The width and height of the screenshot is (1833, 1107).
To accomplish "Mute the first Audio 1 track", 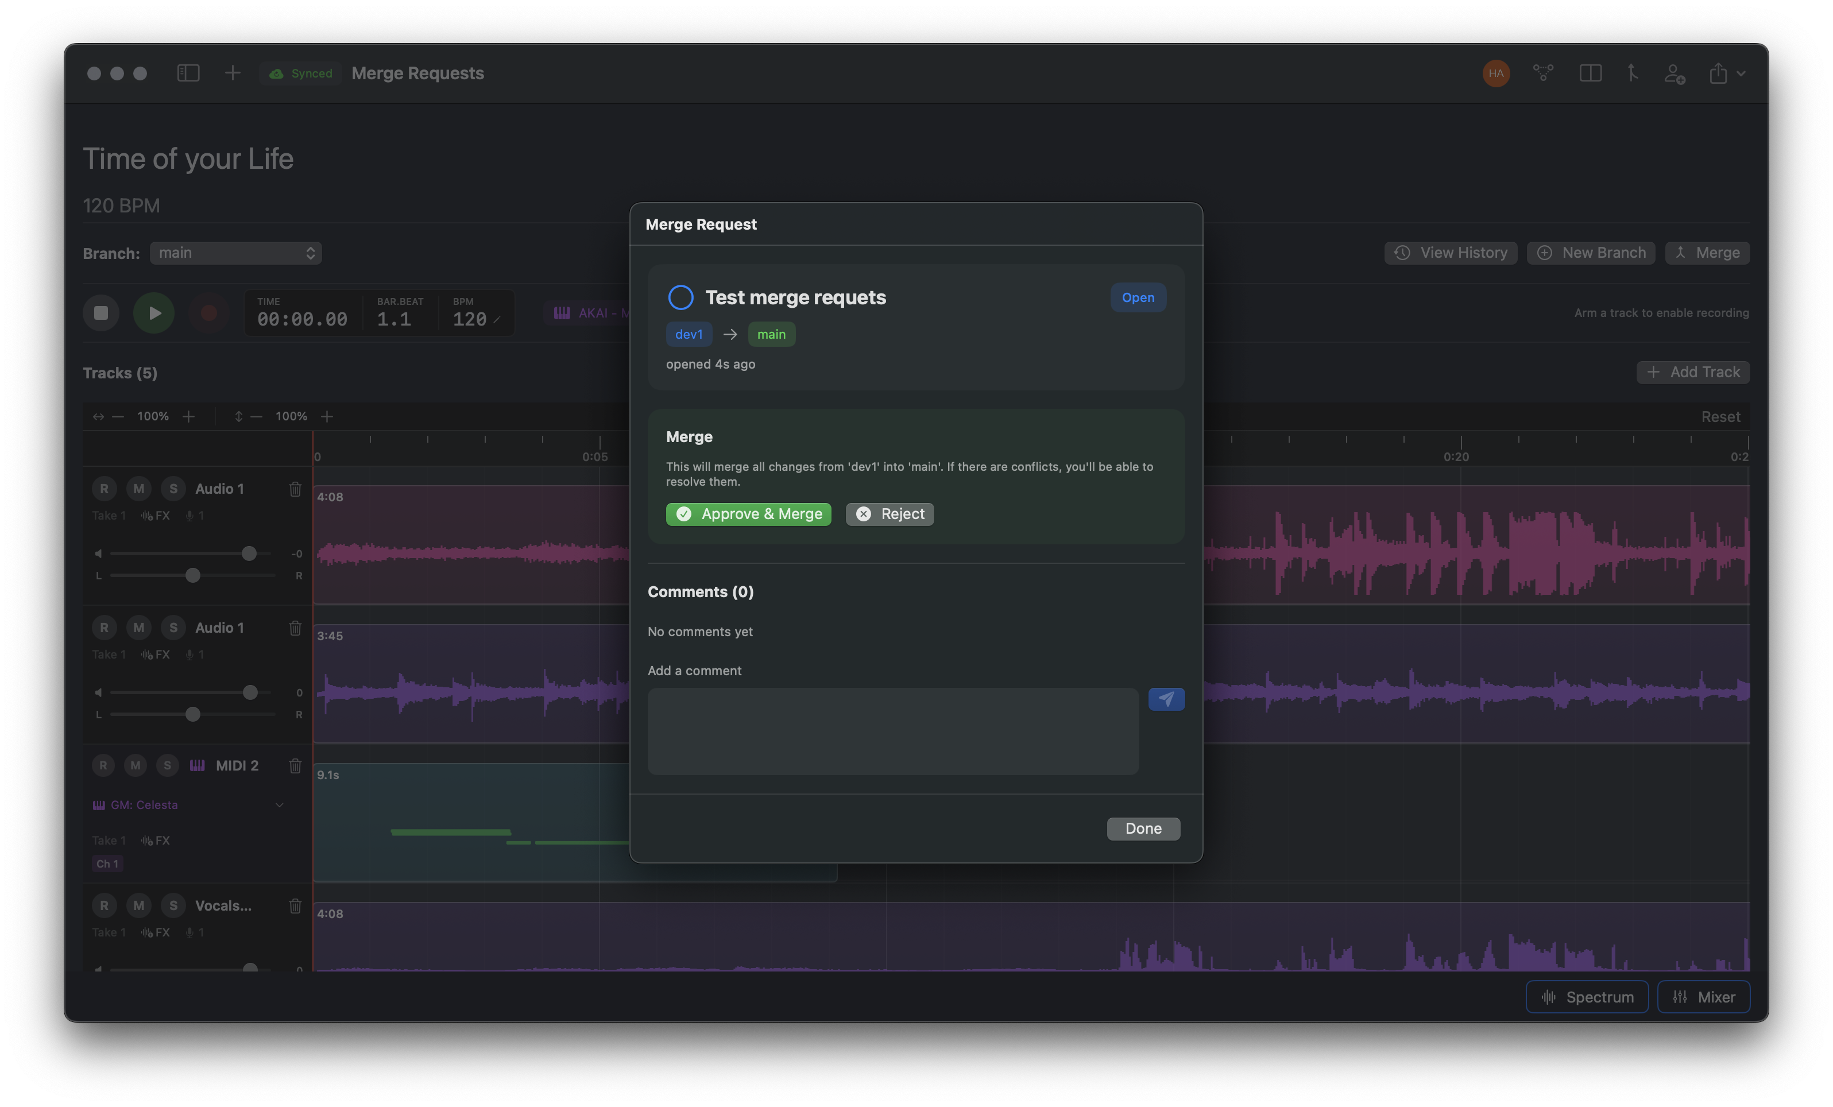I will coord(138,489).
